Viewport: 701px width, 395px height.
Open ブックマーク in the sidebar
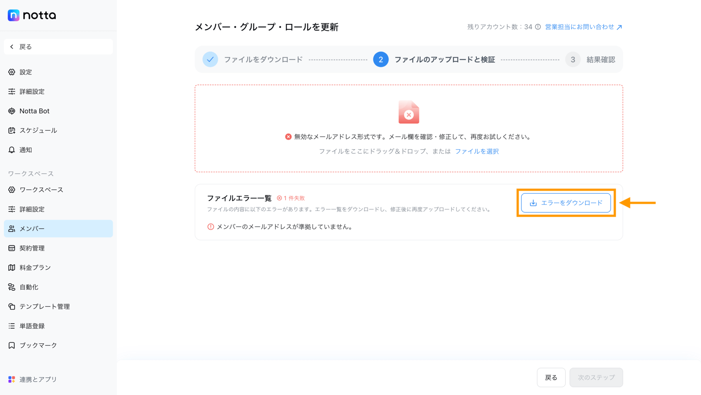click(x=58, y=345)
